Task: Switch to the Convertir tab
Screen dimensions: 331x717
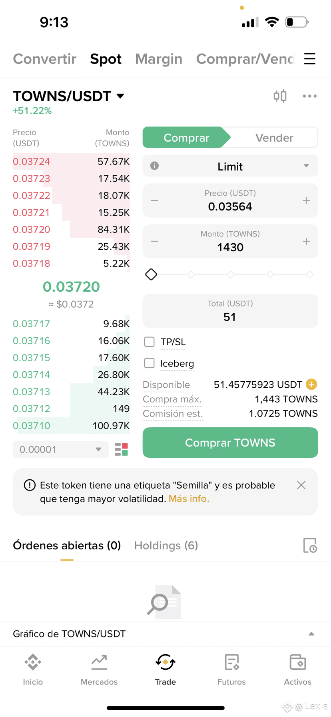Action: click(44, 59)
